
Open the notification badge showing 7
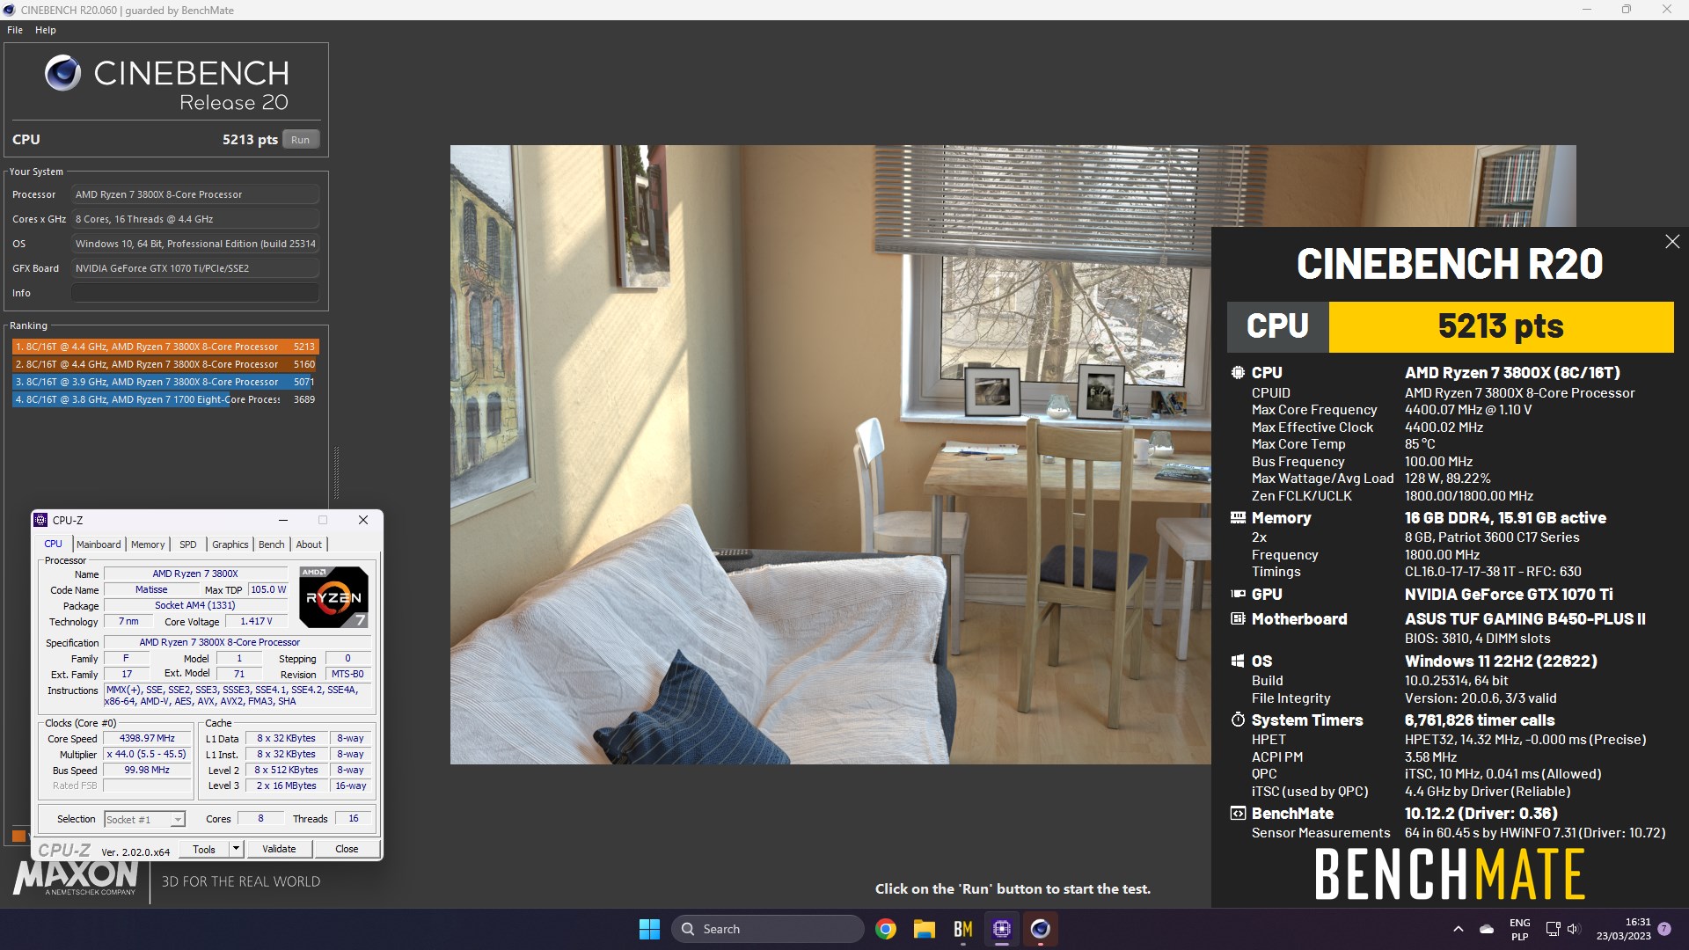(x=1664, y=929)
